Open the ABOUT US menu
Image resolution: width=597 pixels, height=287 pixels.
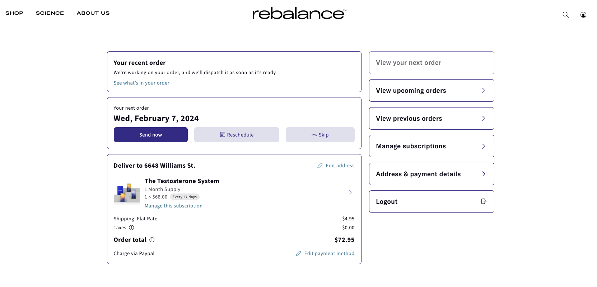coord(93,13)
